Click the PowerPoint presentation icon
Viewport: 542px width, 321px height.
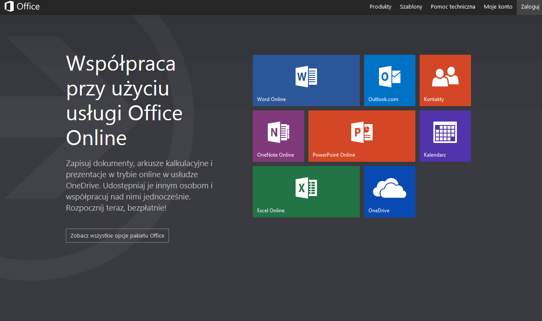[x=361, y=132]
